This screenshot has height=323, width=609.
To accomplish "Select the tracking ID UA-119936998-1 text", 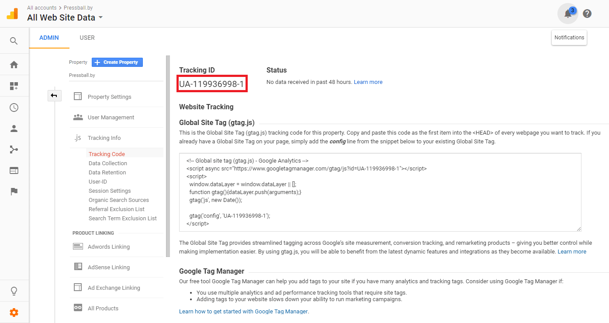I will [x=211, y=84].
